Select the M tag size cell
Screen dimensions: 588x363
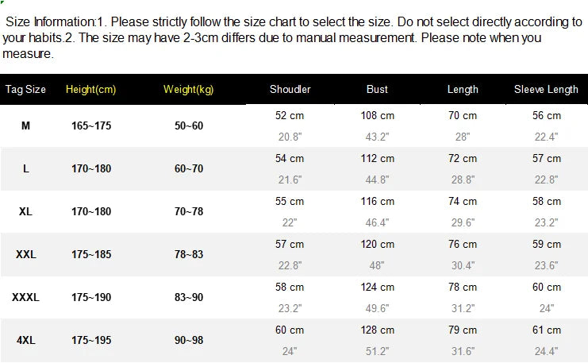click(25, 126)
